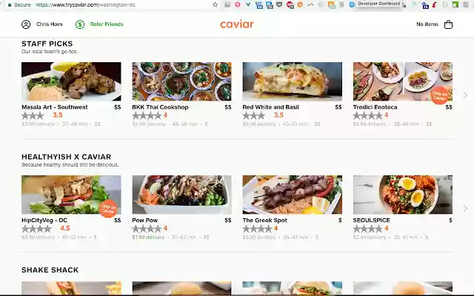Click the star rating of BKK Thai Cookshop
This screenshot has width=474, height=296.
pyautogui.click(x=147, y=115)
